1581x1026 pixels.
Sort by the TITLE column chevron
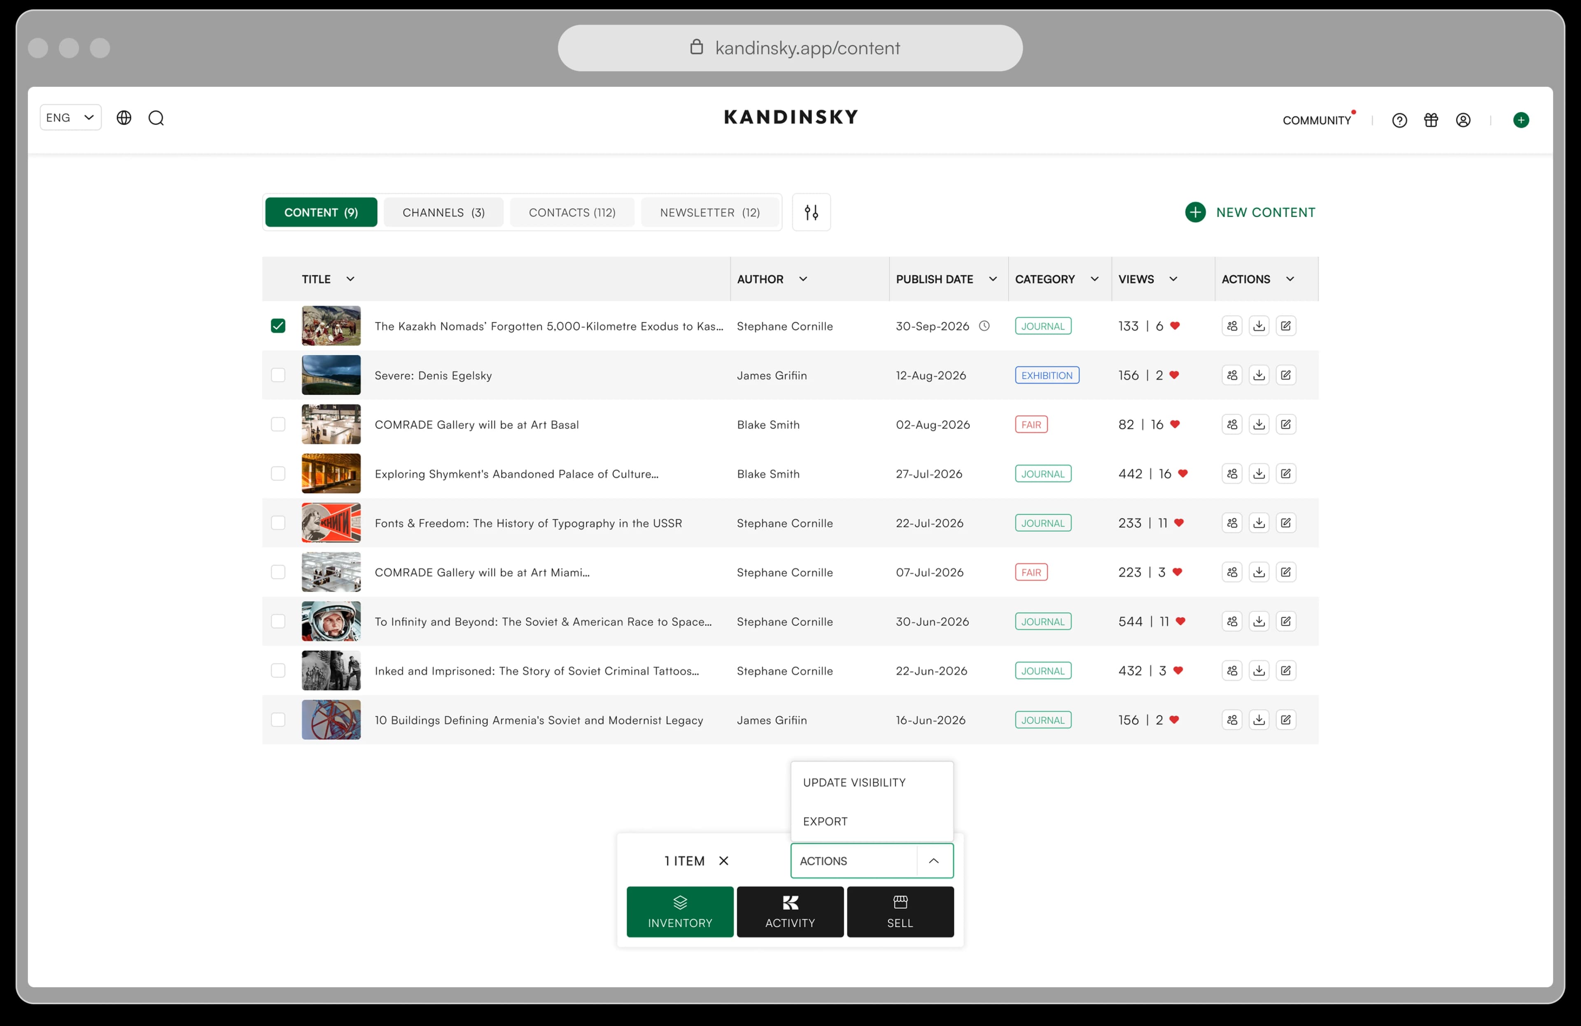pos(350,279)
